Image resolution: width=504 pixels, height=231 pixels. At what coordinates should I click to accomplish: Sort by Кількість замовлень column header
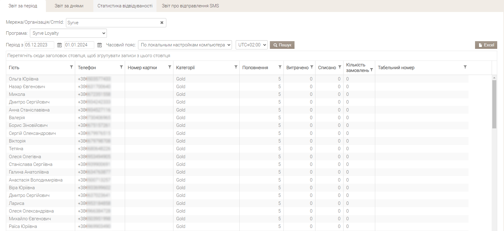357,68
